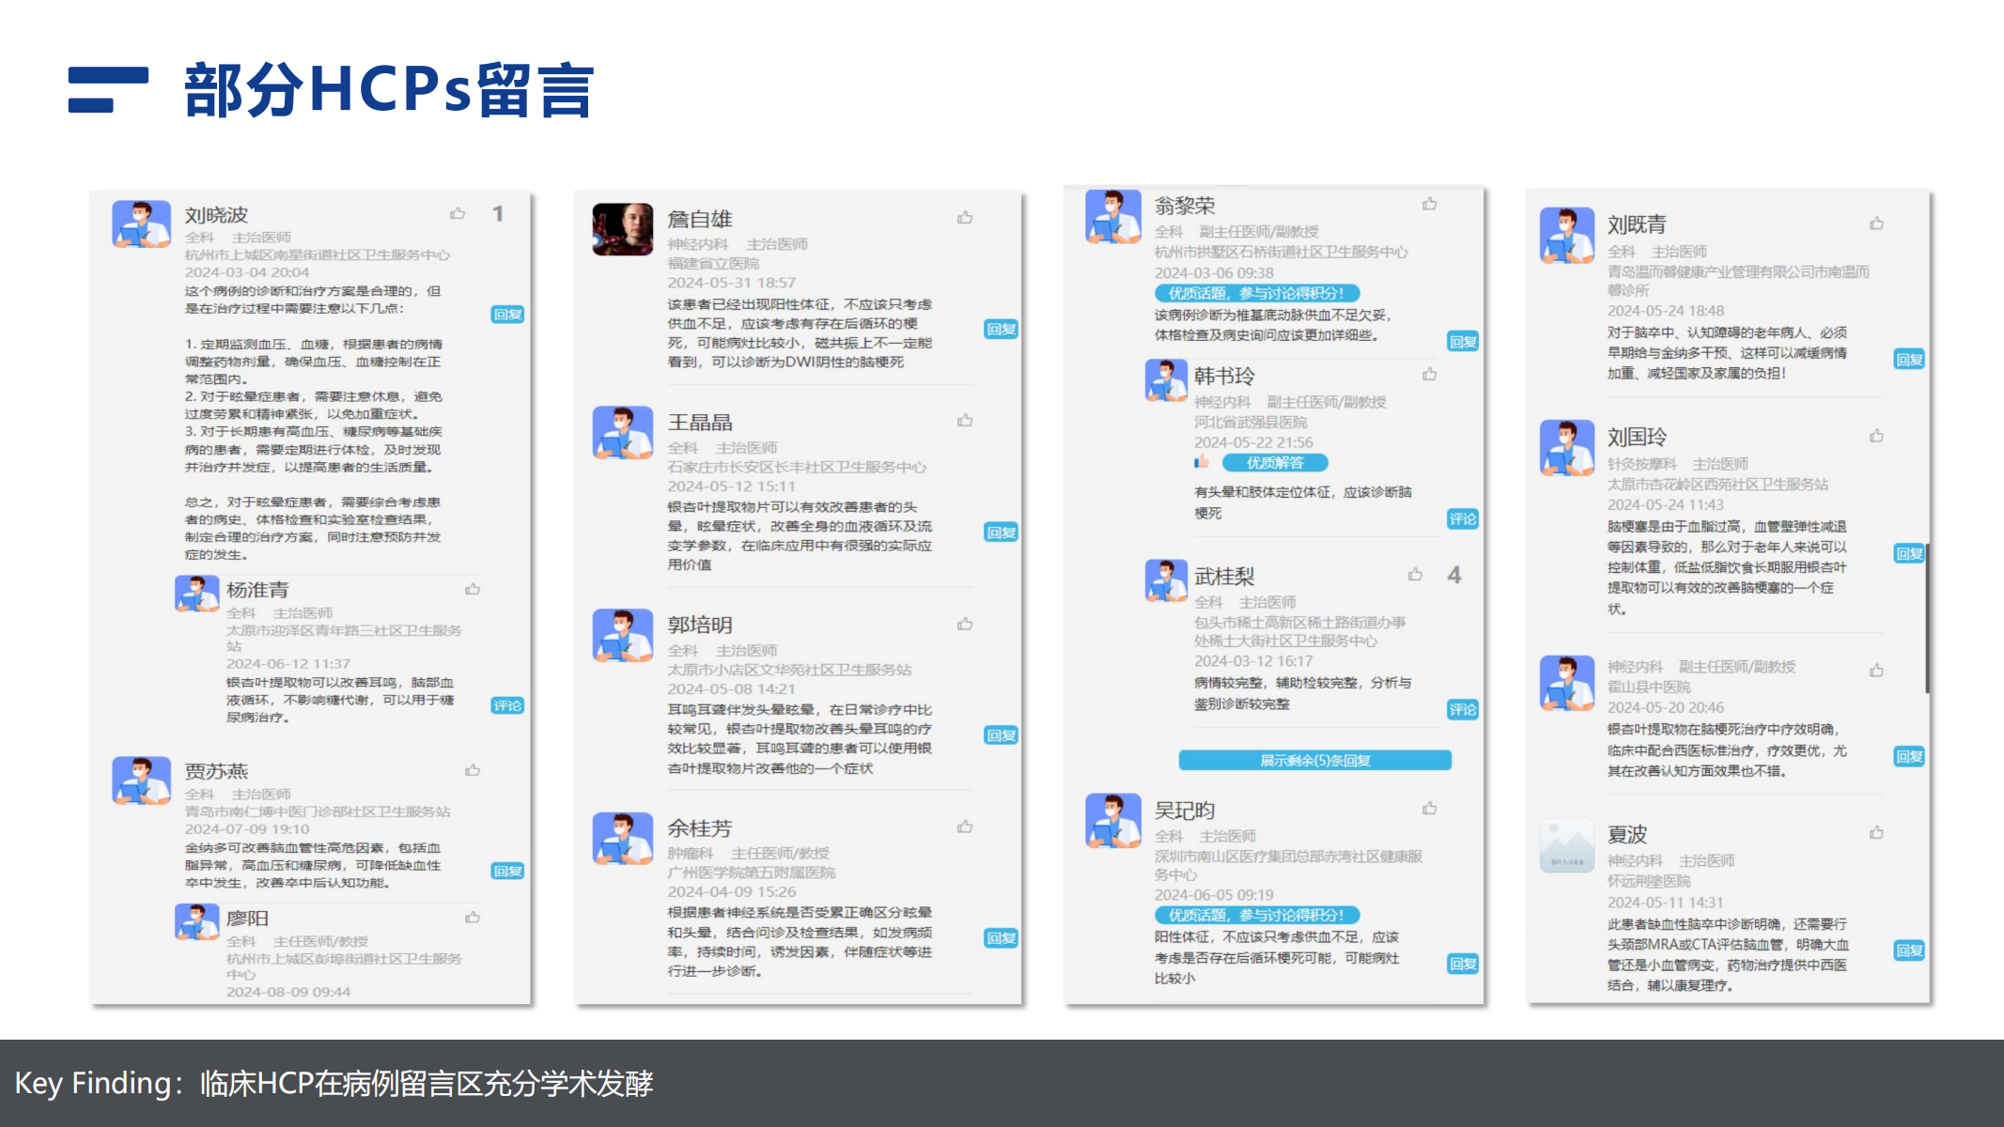The image size is (2004, 1127).
Task: Click 回复 button on 刘晓波's comment
Action: point(507,315)
